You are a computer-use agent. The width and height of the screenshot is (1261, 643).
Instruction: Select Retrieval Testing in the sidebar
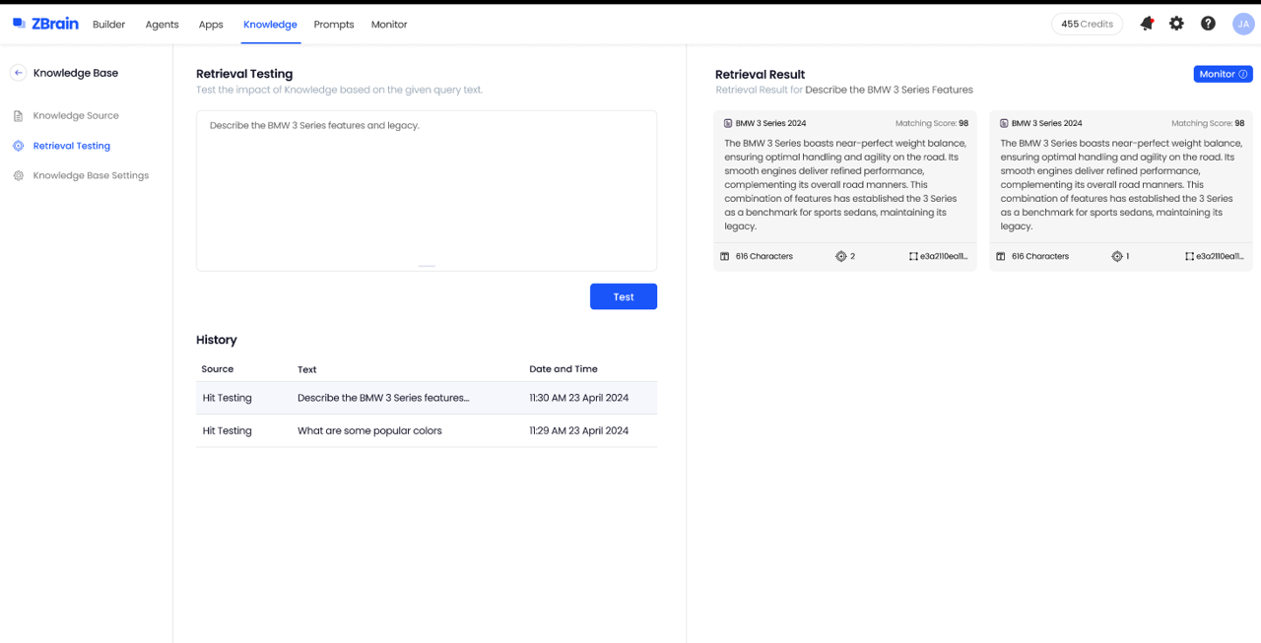tap(71, 146)
